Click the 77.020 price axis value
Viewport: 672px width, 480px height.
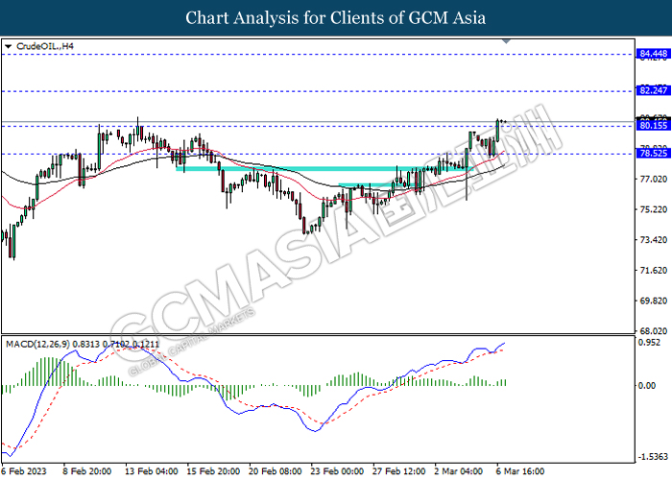[653, 180]
